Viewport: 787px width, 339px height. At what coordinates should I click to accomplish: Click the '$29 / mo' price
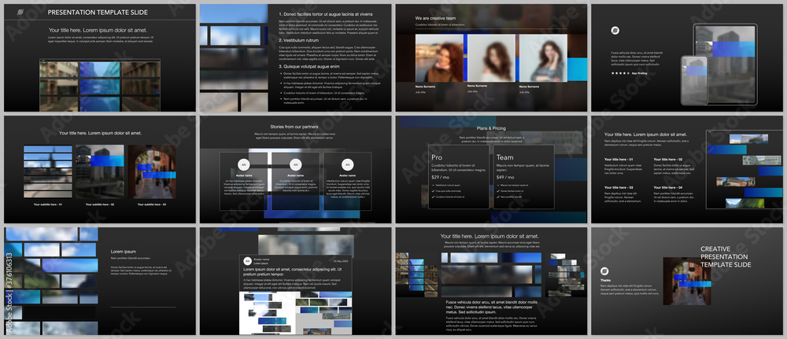(439, 177)
